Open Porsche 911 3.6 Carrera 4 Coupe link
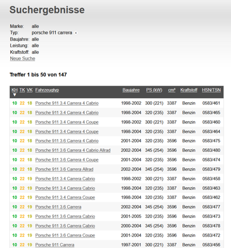This screenshot has height=248, width=231. tap(67, 160)
